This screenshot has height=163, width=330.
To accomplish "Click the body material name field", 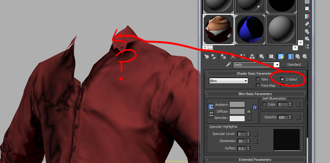I will [254, 65].
